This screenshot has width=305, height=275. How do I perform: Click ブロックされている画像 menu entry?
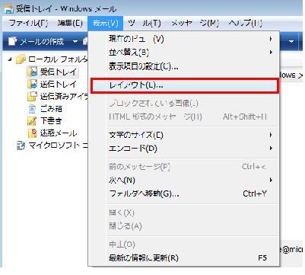(x=184, y=103)
